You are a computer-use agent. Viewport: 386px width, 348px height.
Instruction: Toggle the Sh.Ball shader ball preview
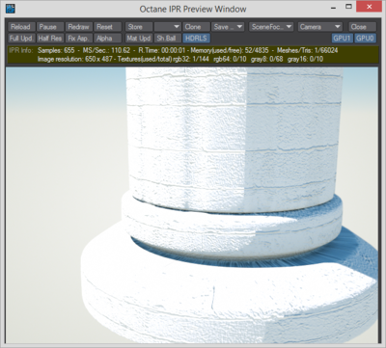tap(168, 39)
